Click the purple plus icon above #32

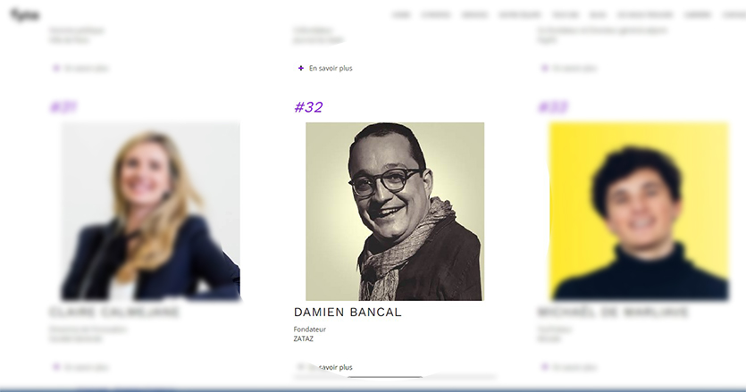click(301, 68)
